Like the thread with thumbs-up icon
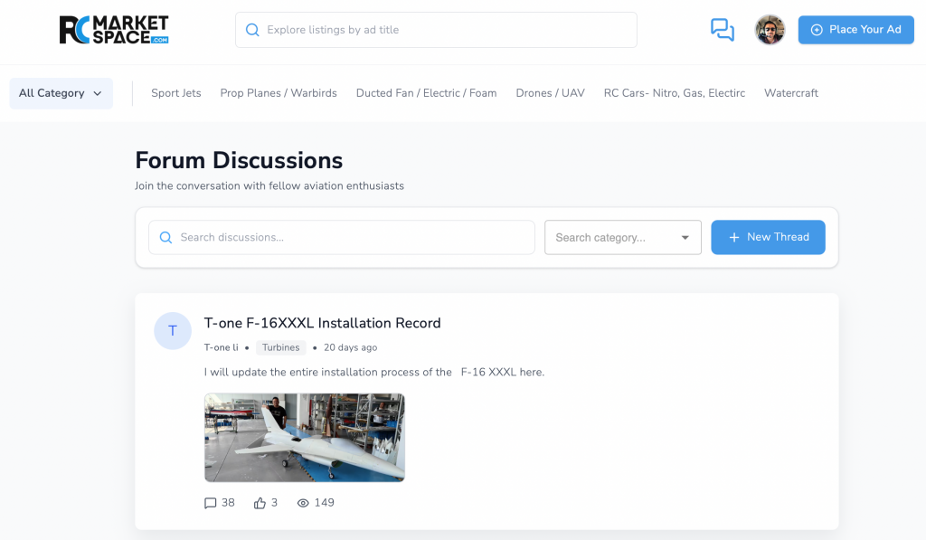Screen dimensions: 926x540 [x=260, y=503]
